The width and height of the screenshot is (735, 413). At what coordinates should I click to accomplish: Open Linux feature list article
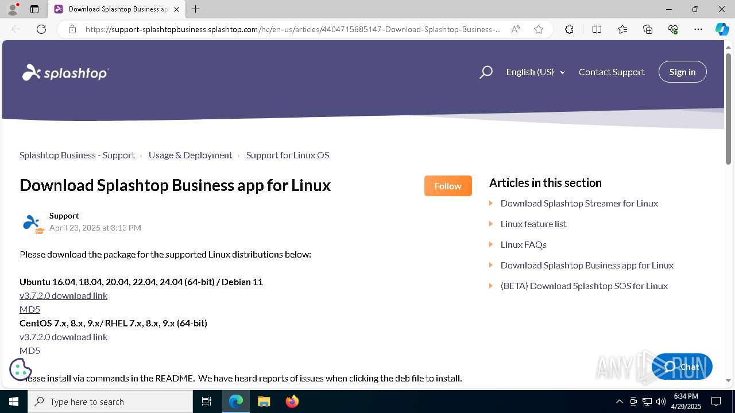pos(533,224)
